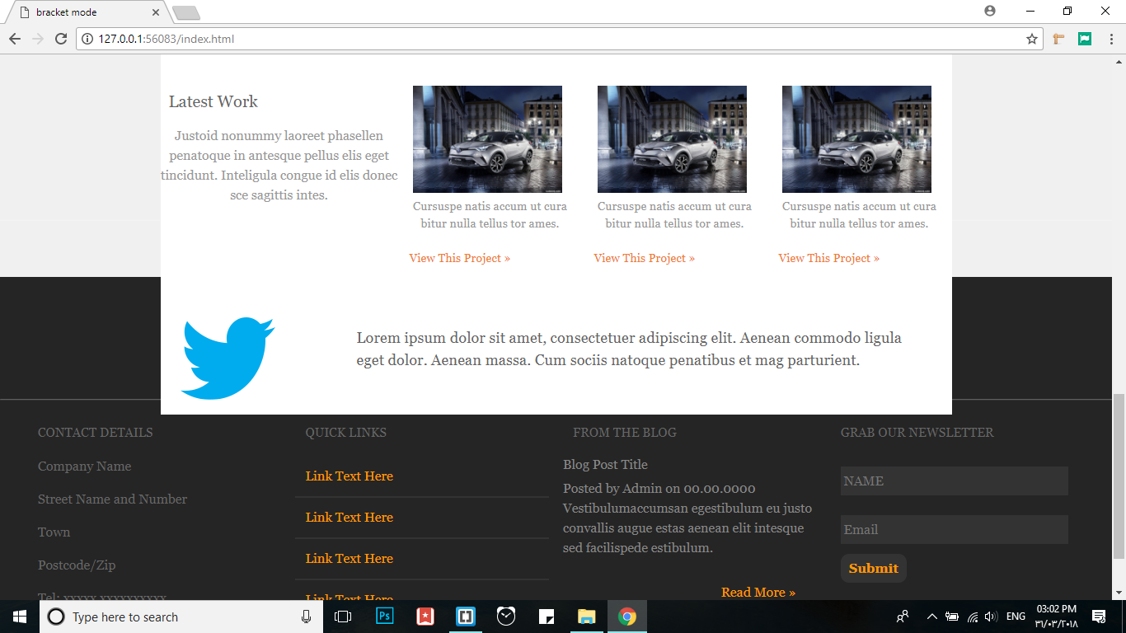
Task: Select the 'bracket mode' browser tab
Action: [x=87, y=12]
